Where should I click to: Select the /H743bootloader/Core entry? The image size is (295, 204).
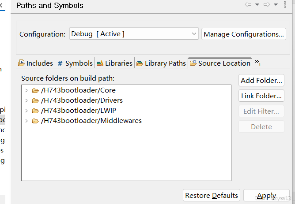click(x=78, y=90)
